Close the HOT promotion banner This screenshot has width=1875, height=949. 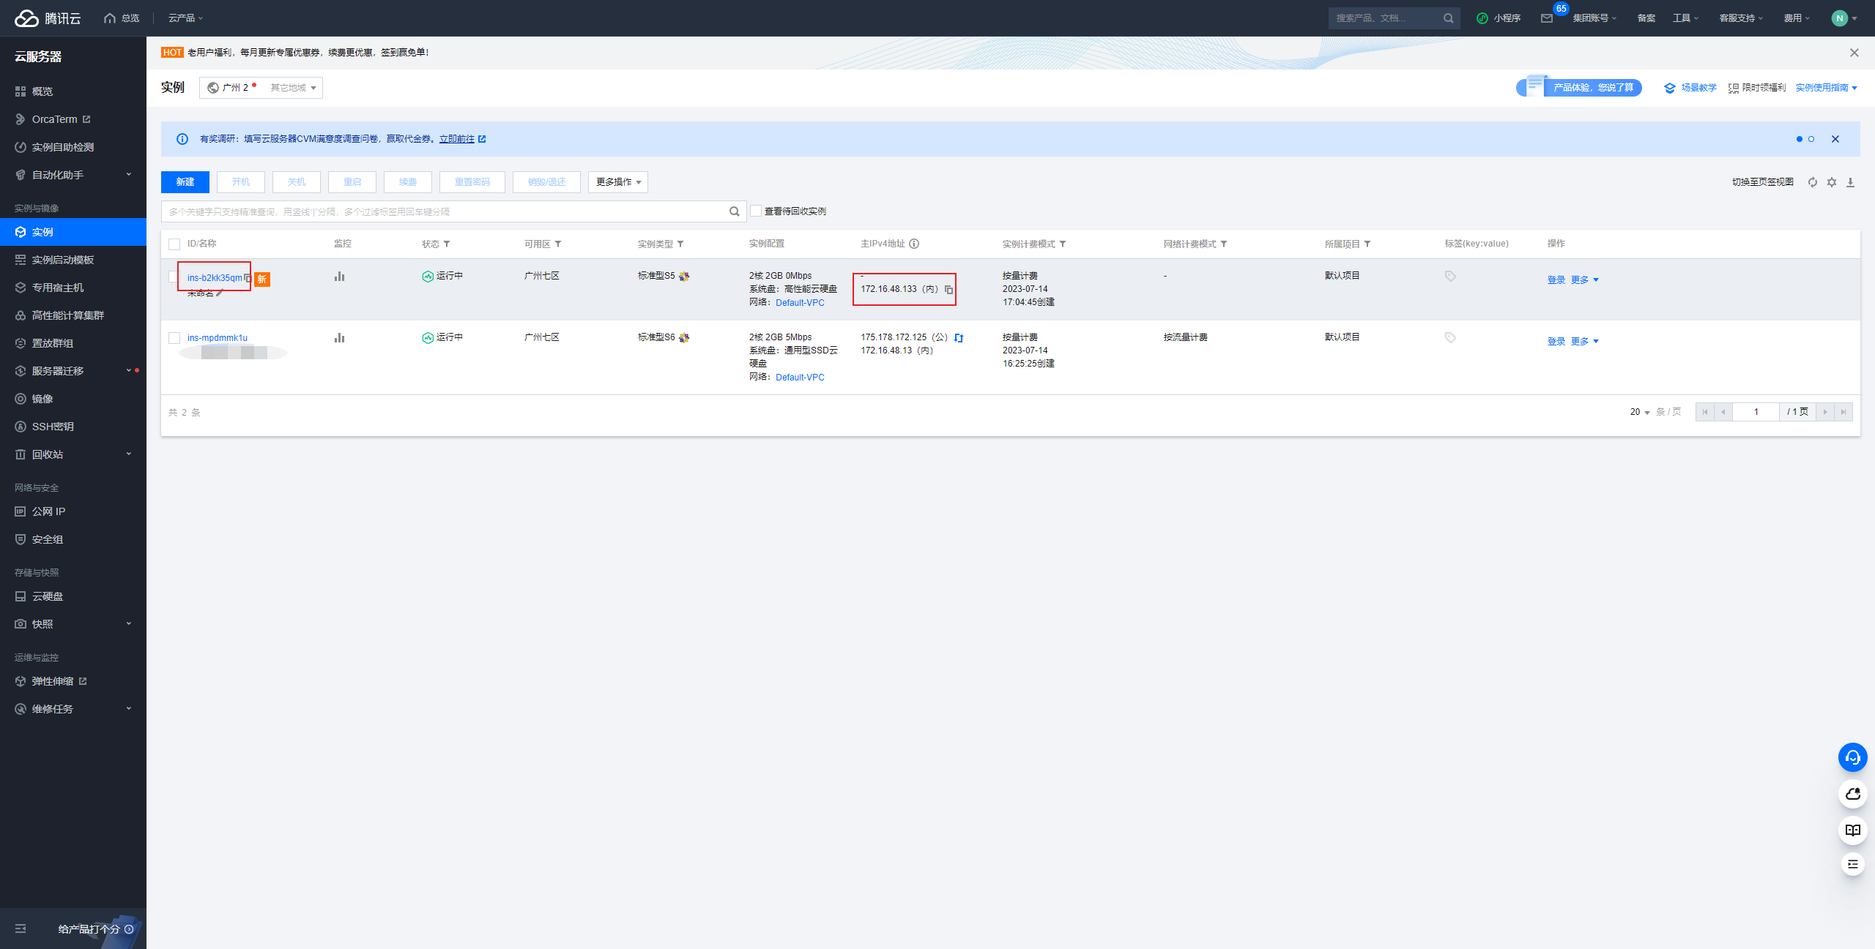(x=1854, y=53)
